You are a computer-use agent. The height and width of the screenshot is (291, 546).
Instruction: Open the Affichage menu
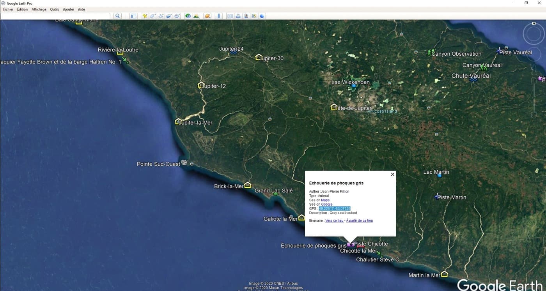pyautogui.click(x=39, y=9)
